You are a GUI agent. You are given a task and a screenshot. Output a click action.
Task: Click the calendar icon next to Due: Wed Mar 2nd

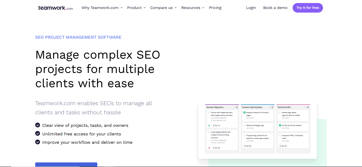tap(211, 120)
